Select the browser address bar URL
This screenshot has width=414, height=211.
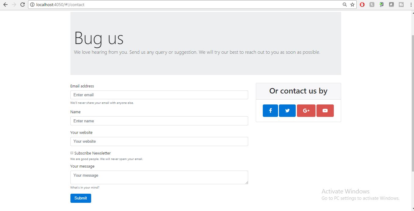[x=60, y=5]
